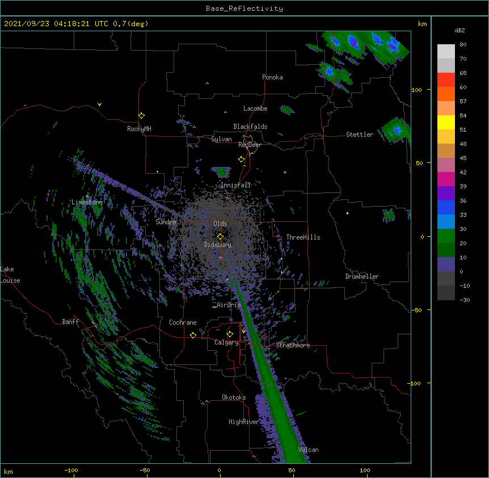This screenshot has height=478, width=489.
Task: Click the yellow diamond marker right of Cochrane
Action: coord(193,335)
